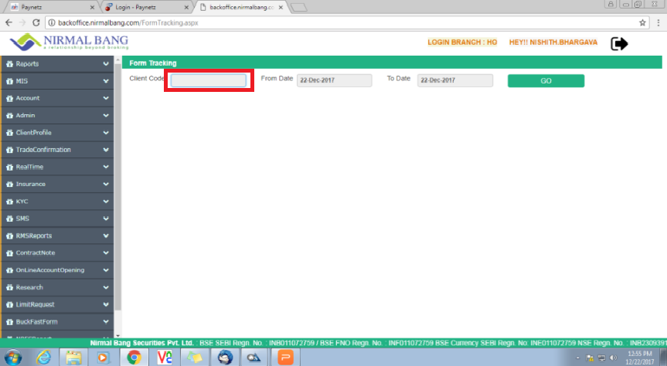667x366 pixels.
Task: Click the Nirmal Bang logo
Action: pos(69,43)
